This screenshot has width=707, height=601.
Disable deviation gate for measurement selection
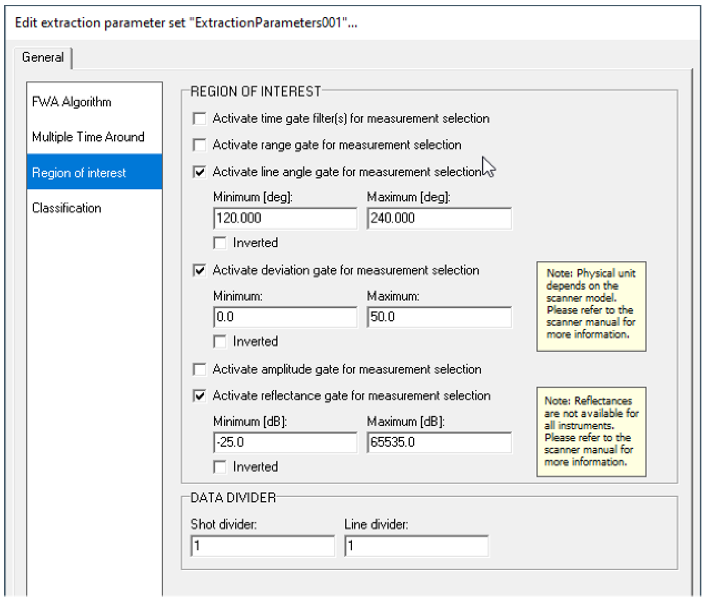pyautogui.click(x=199, y=270)
